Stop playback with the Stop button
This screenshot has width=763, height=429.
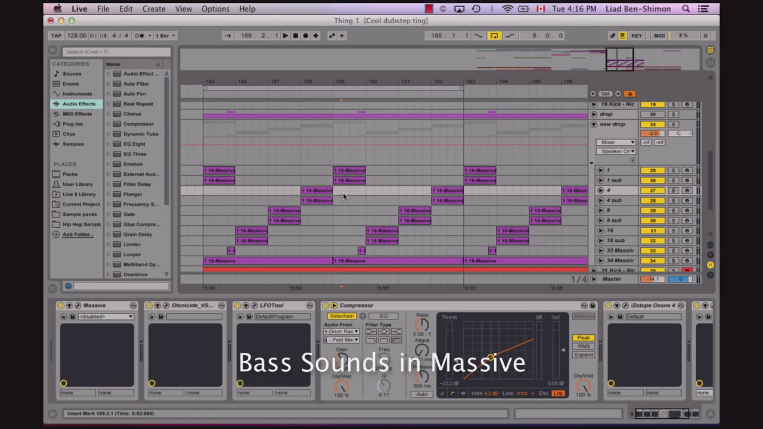click(x=295, y=36)
